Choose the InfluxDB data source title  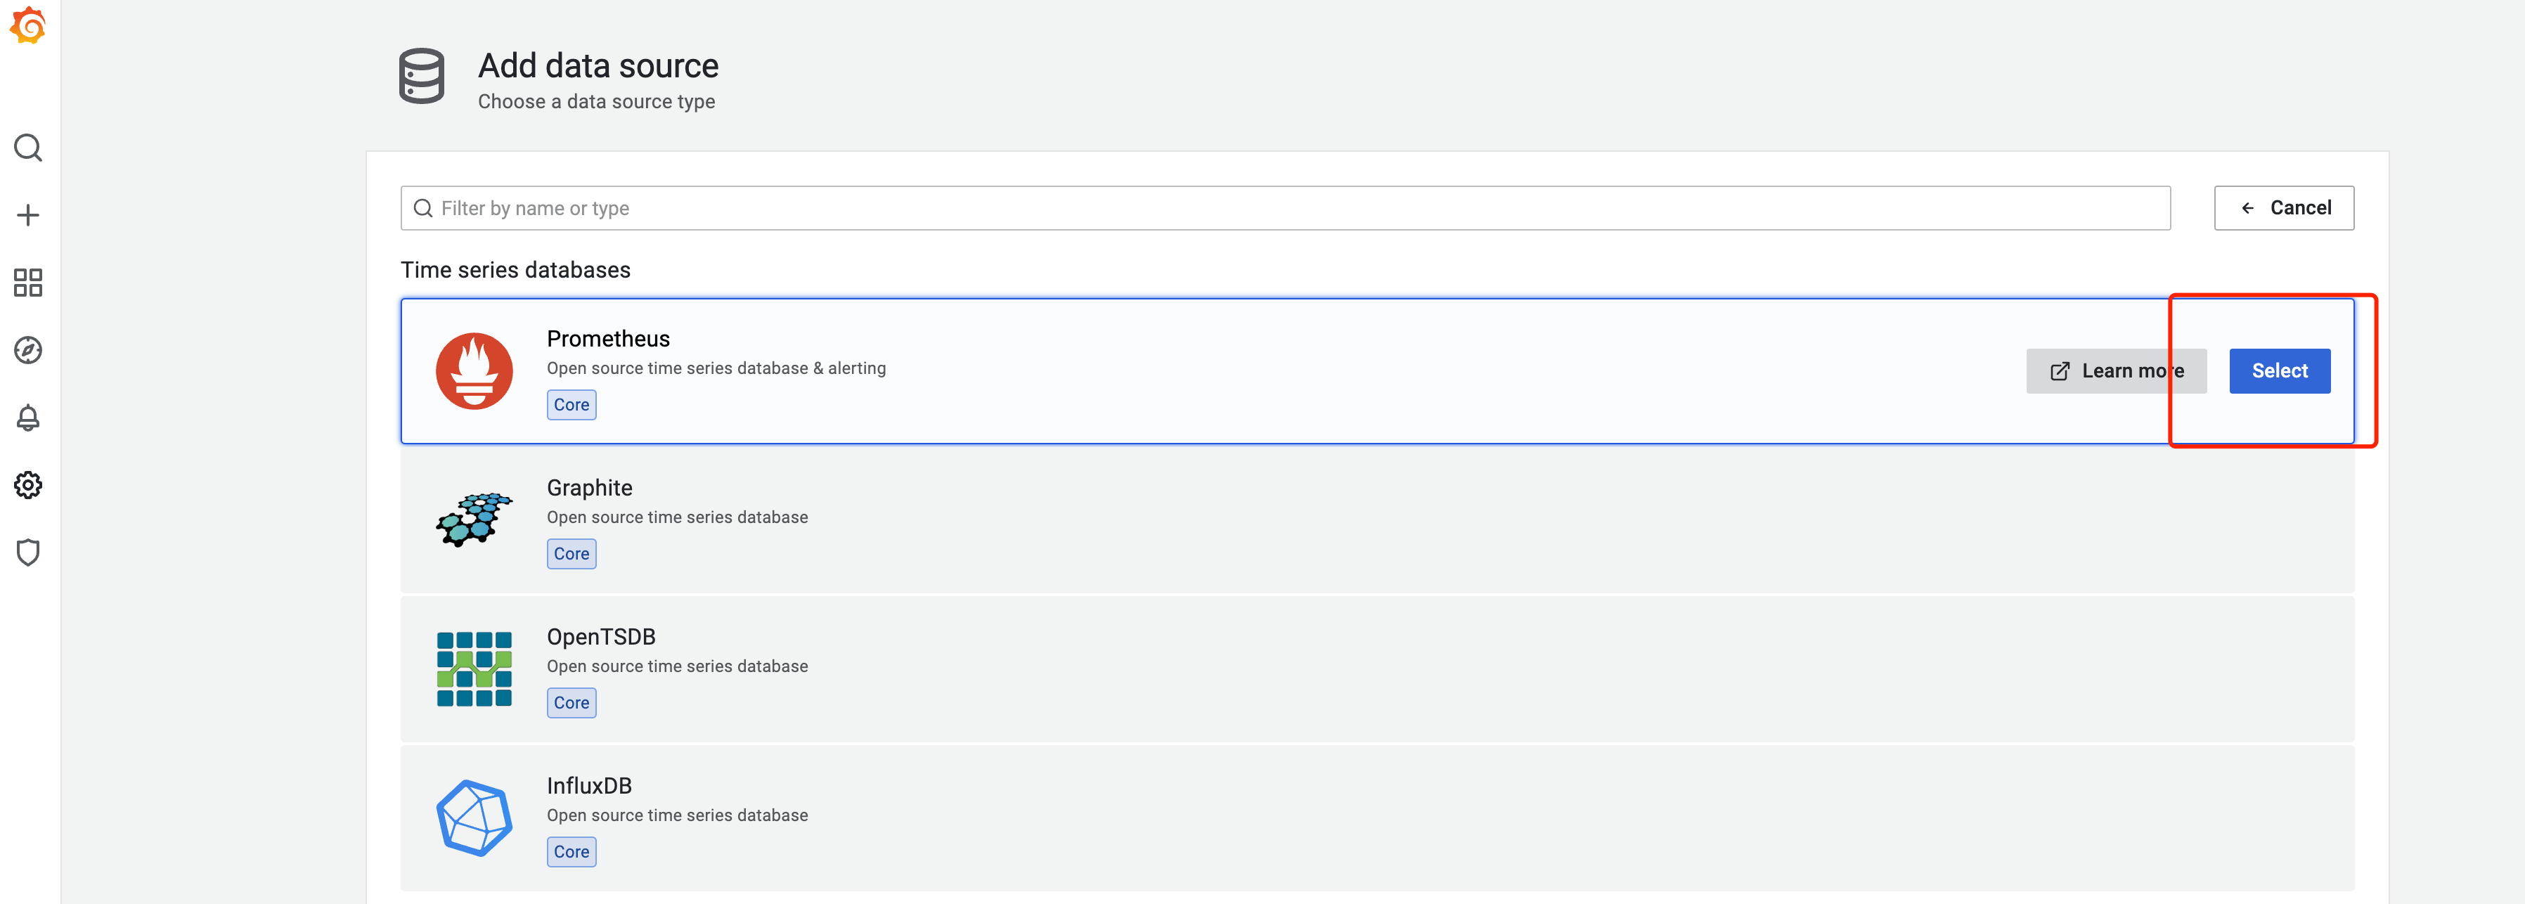(x=589, y=785)
